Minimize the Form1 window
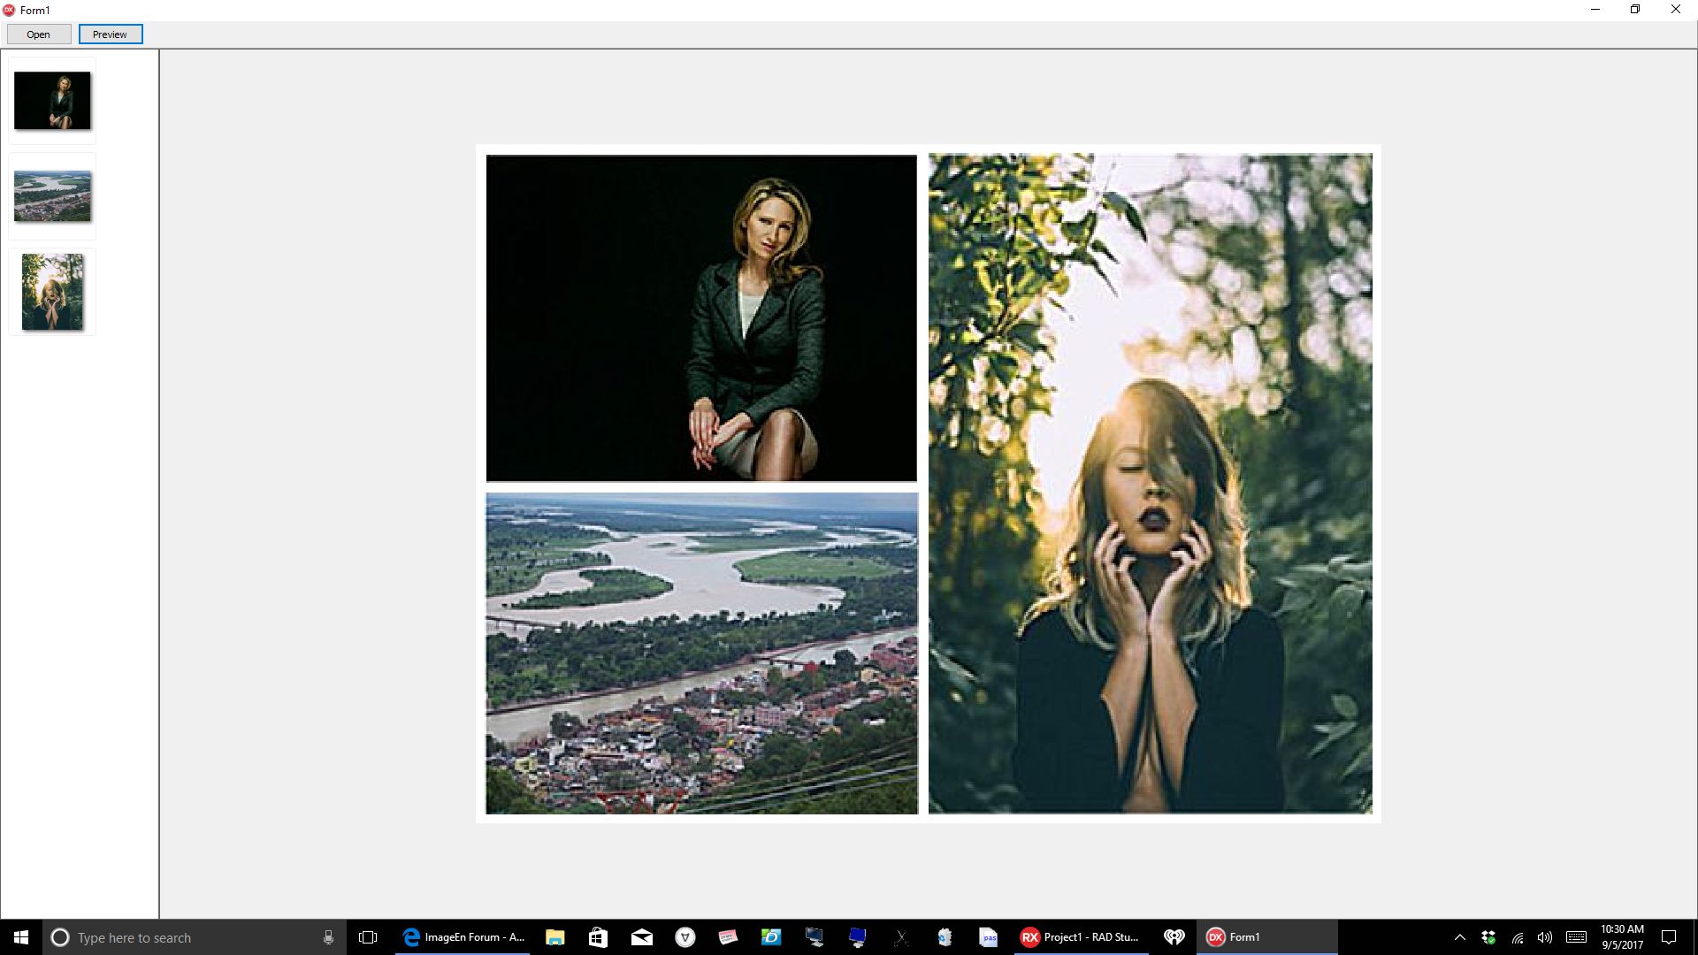1698x955 pixels. click(1595, 10)
